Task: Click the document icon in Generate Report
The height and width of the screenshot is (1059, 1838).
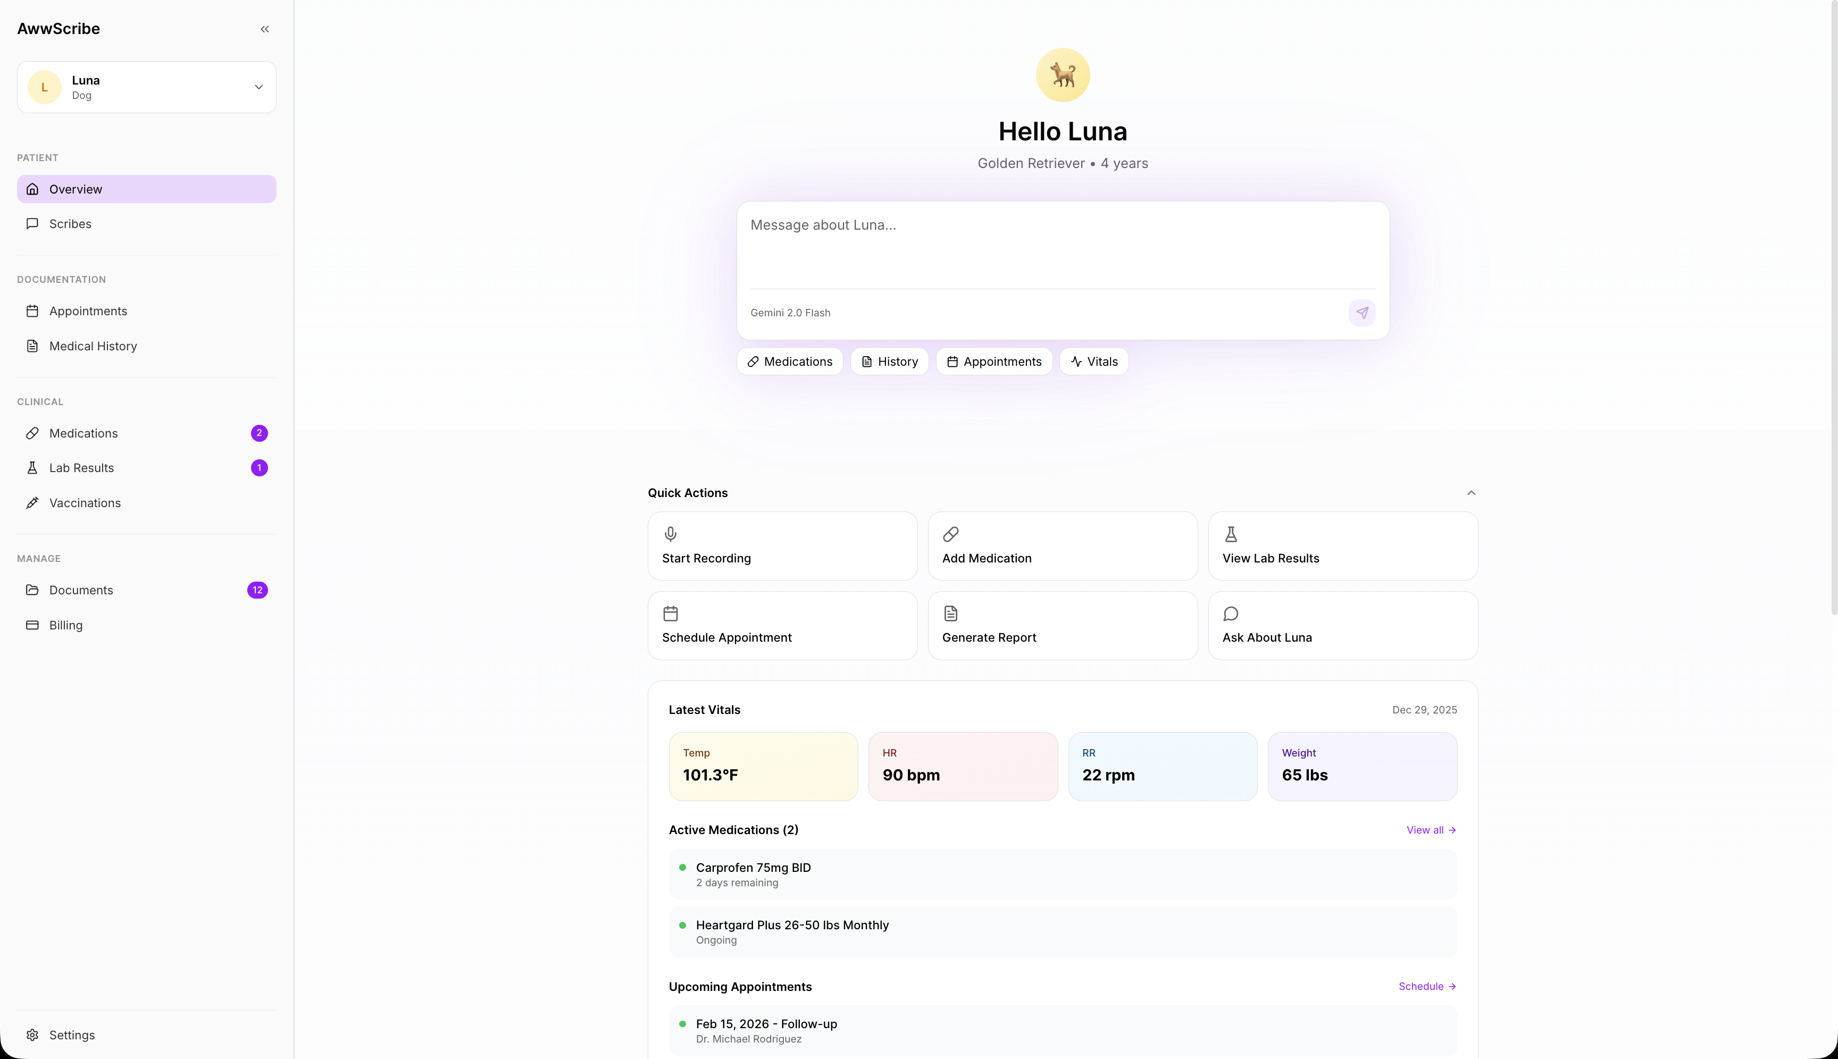Action: tap(950, 614)
